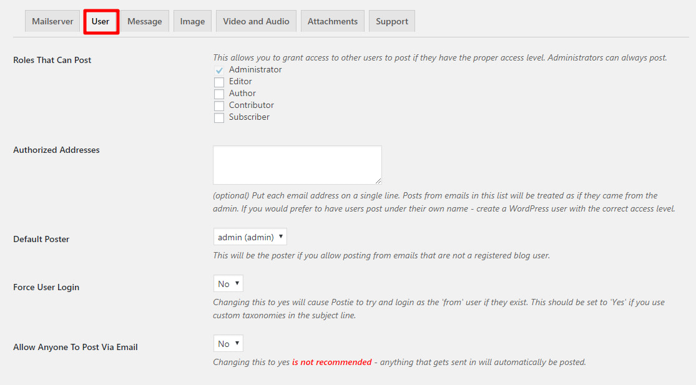Screen dimensions: 696x385
Task: Switch to the Video and Audio tab
Action: pos(256,21)
